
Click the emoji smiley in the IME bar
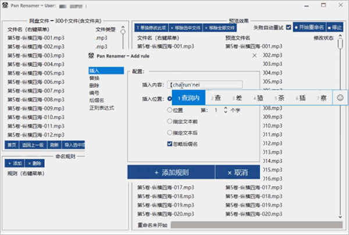(340, 98)
